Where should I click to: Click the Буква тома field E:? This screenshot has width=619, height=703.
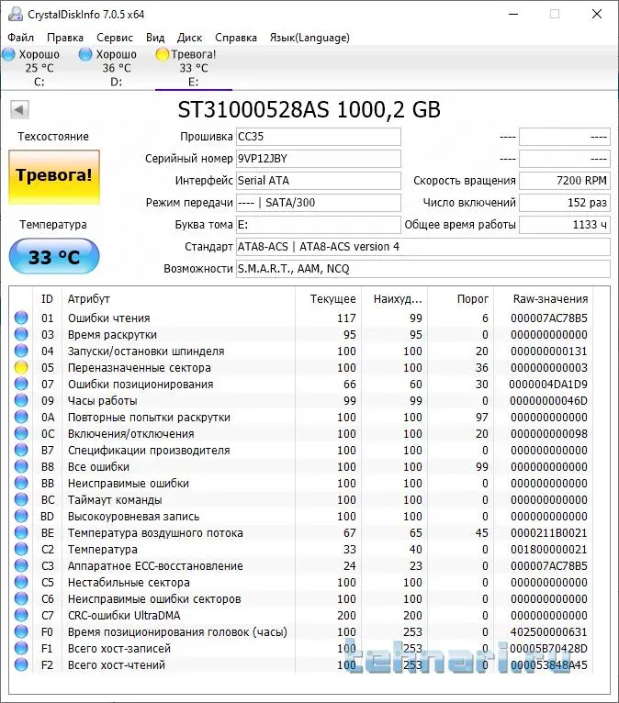[x=319, y=225]
